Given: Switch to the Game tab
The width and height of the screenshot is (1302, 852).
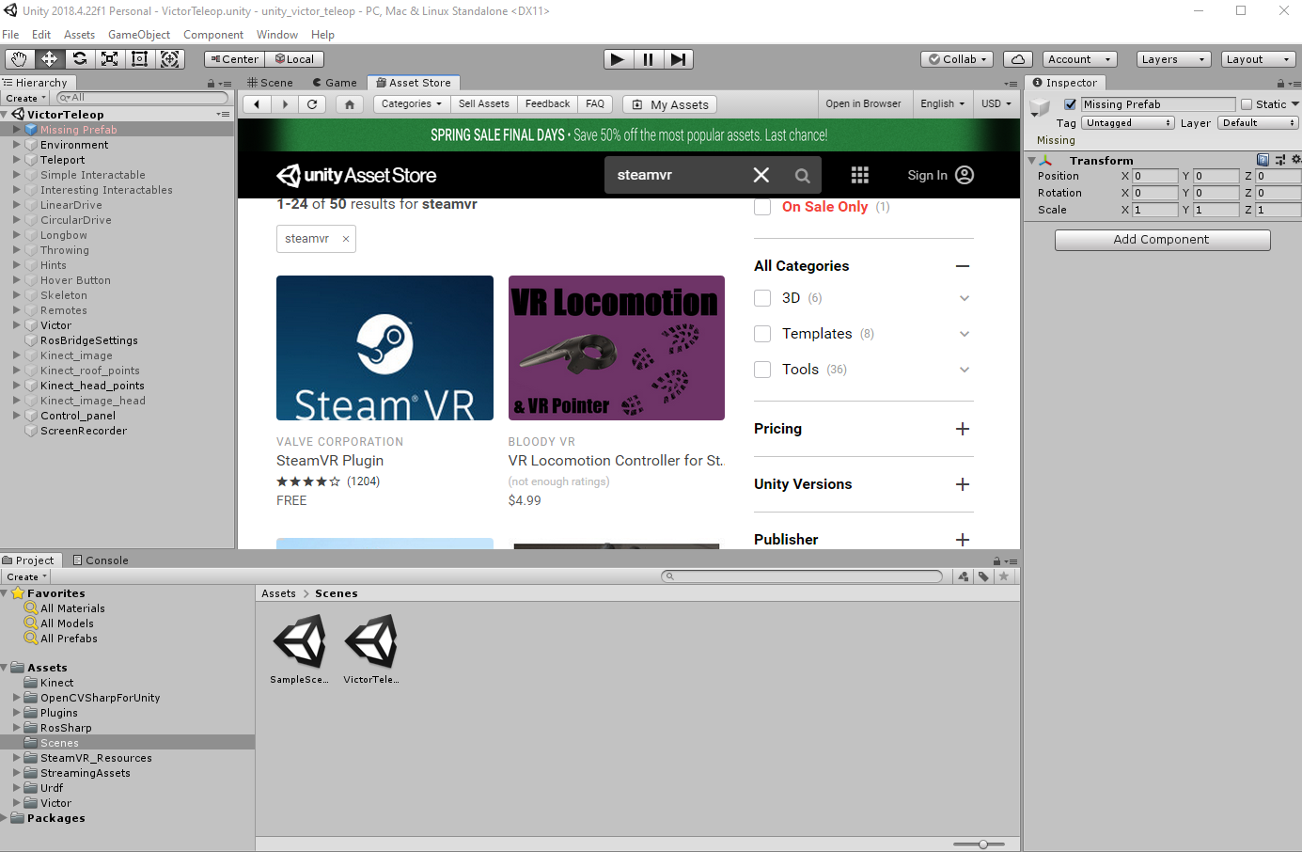Looking at the screenshot, I should (x=335, y=83).
